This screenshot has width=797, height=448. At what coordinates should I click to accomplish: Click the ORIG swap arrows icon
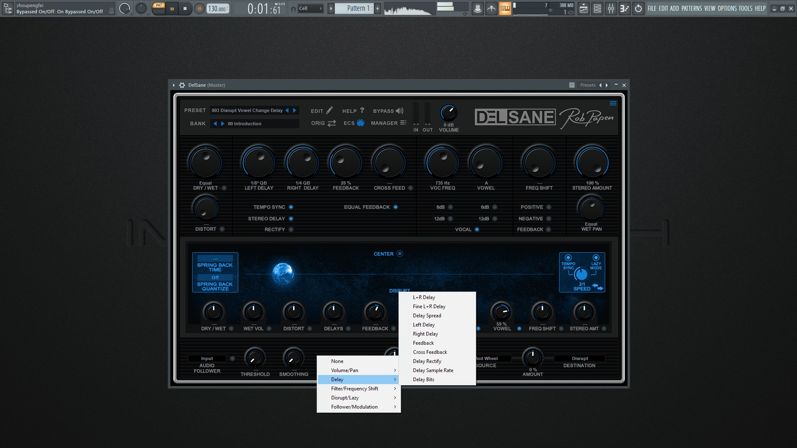pyautogui.click(x=332, y=123)
